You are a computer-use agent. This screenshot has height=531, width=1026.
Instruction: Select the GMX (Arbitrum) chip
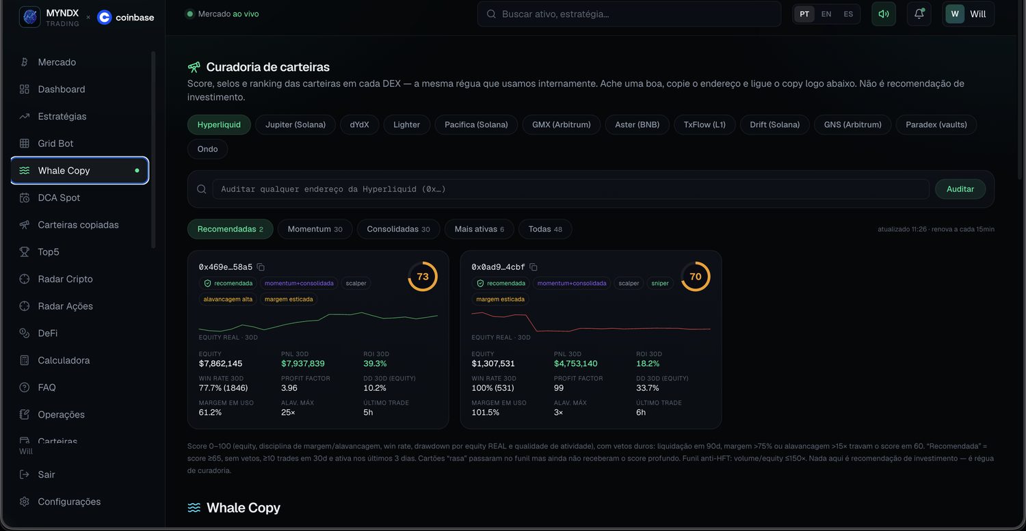tap(562, 124)
